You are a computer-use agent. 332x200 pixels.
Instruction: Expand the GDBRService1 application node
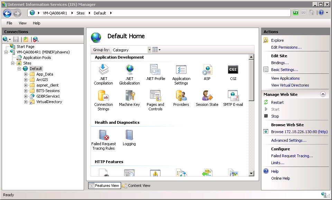coord(26,96)
